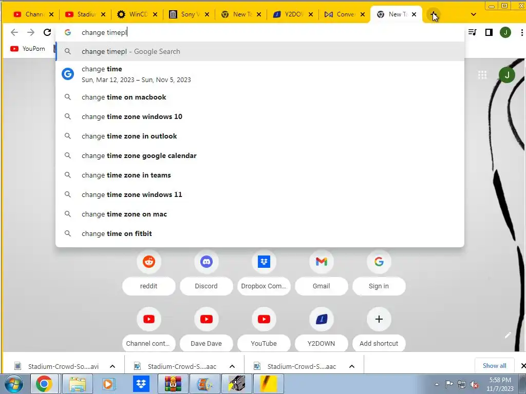Open the new tab plus button
Image resolution: width=526 pixels, height=394 pixels.
(x=434, y=14)
